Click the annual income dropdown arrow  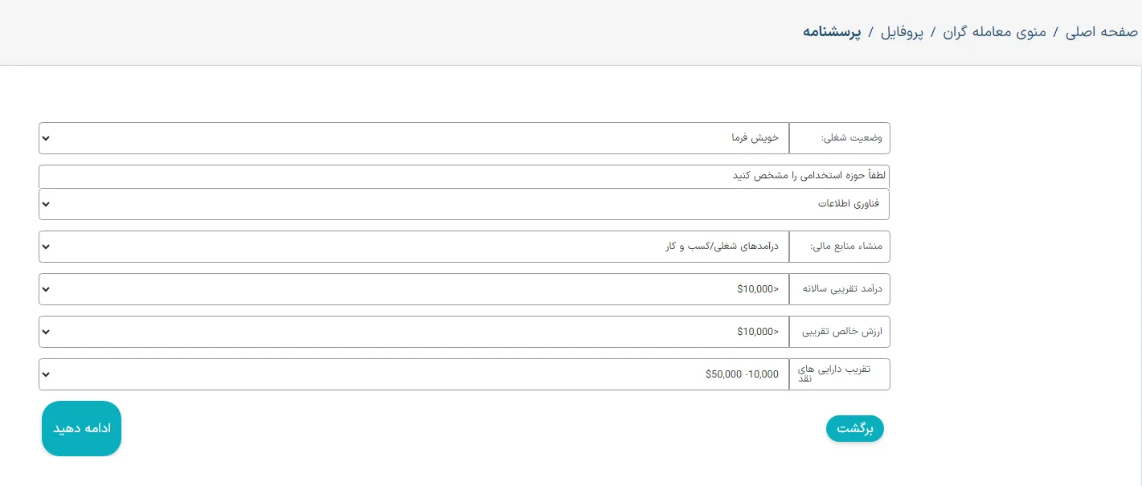pos(46,289)
